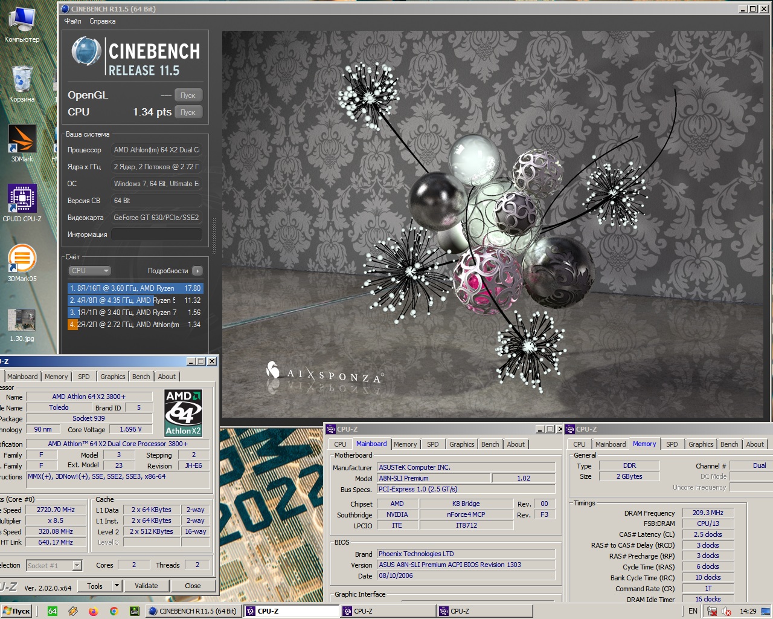Open the Tools dropdown arrow in CPU-Z
This screenshot has width=773, height=619.
click(x=117, y=586)
